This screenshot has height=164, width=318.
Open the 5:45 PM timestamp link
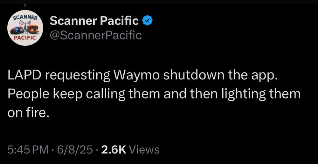click(29, 149)
